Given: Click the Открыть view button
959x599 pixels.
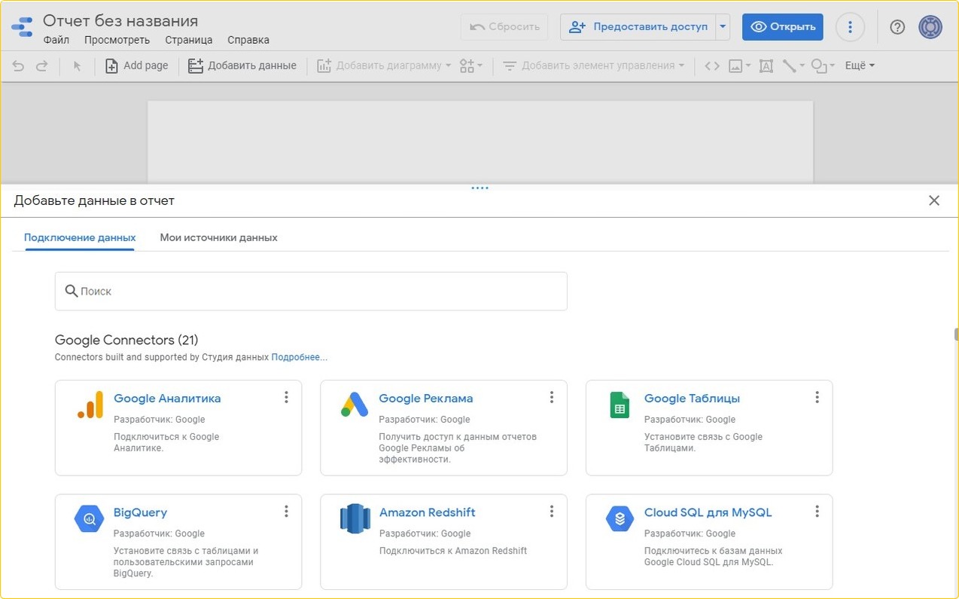Looking at the screenshot, I should (782, 27).
